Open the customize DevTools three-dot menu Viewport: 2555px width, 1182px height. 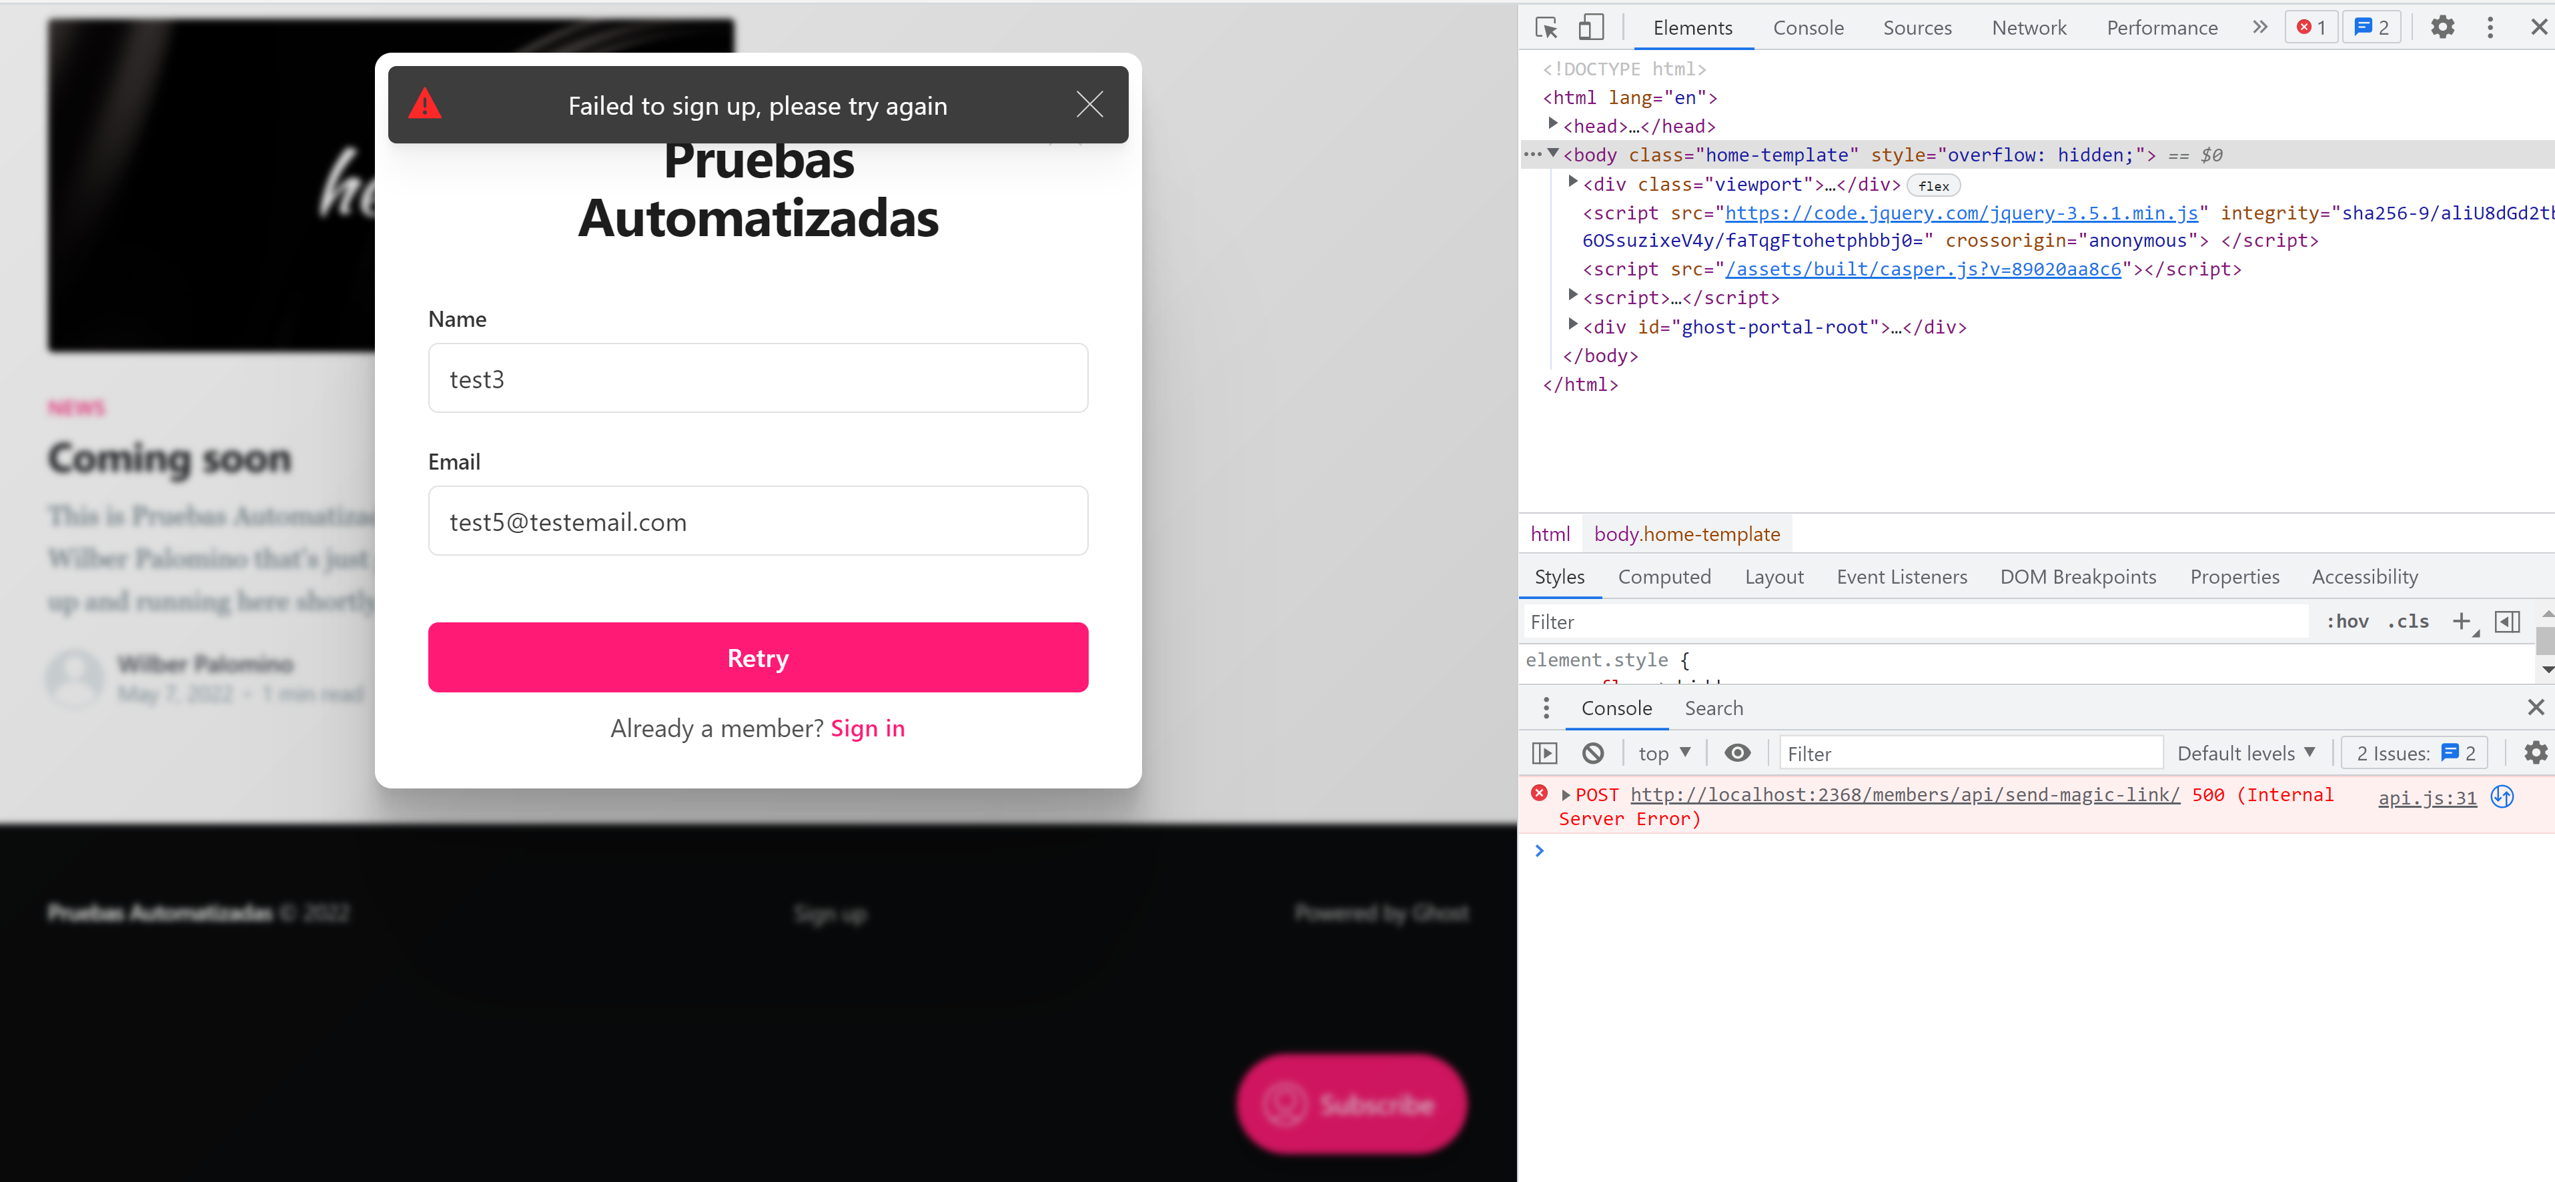click(x=2492, y=27)
